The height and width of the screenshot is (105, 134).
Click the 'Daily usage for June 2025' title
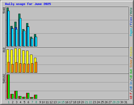28,4
